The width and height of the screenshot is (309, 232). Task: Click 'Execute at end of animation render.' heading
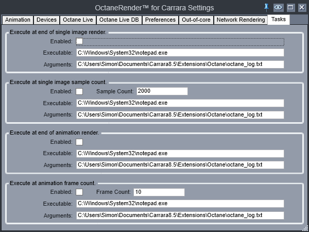click(55, 133)
